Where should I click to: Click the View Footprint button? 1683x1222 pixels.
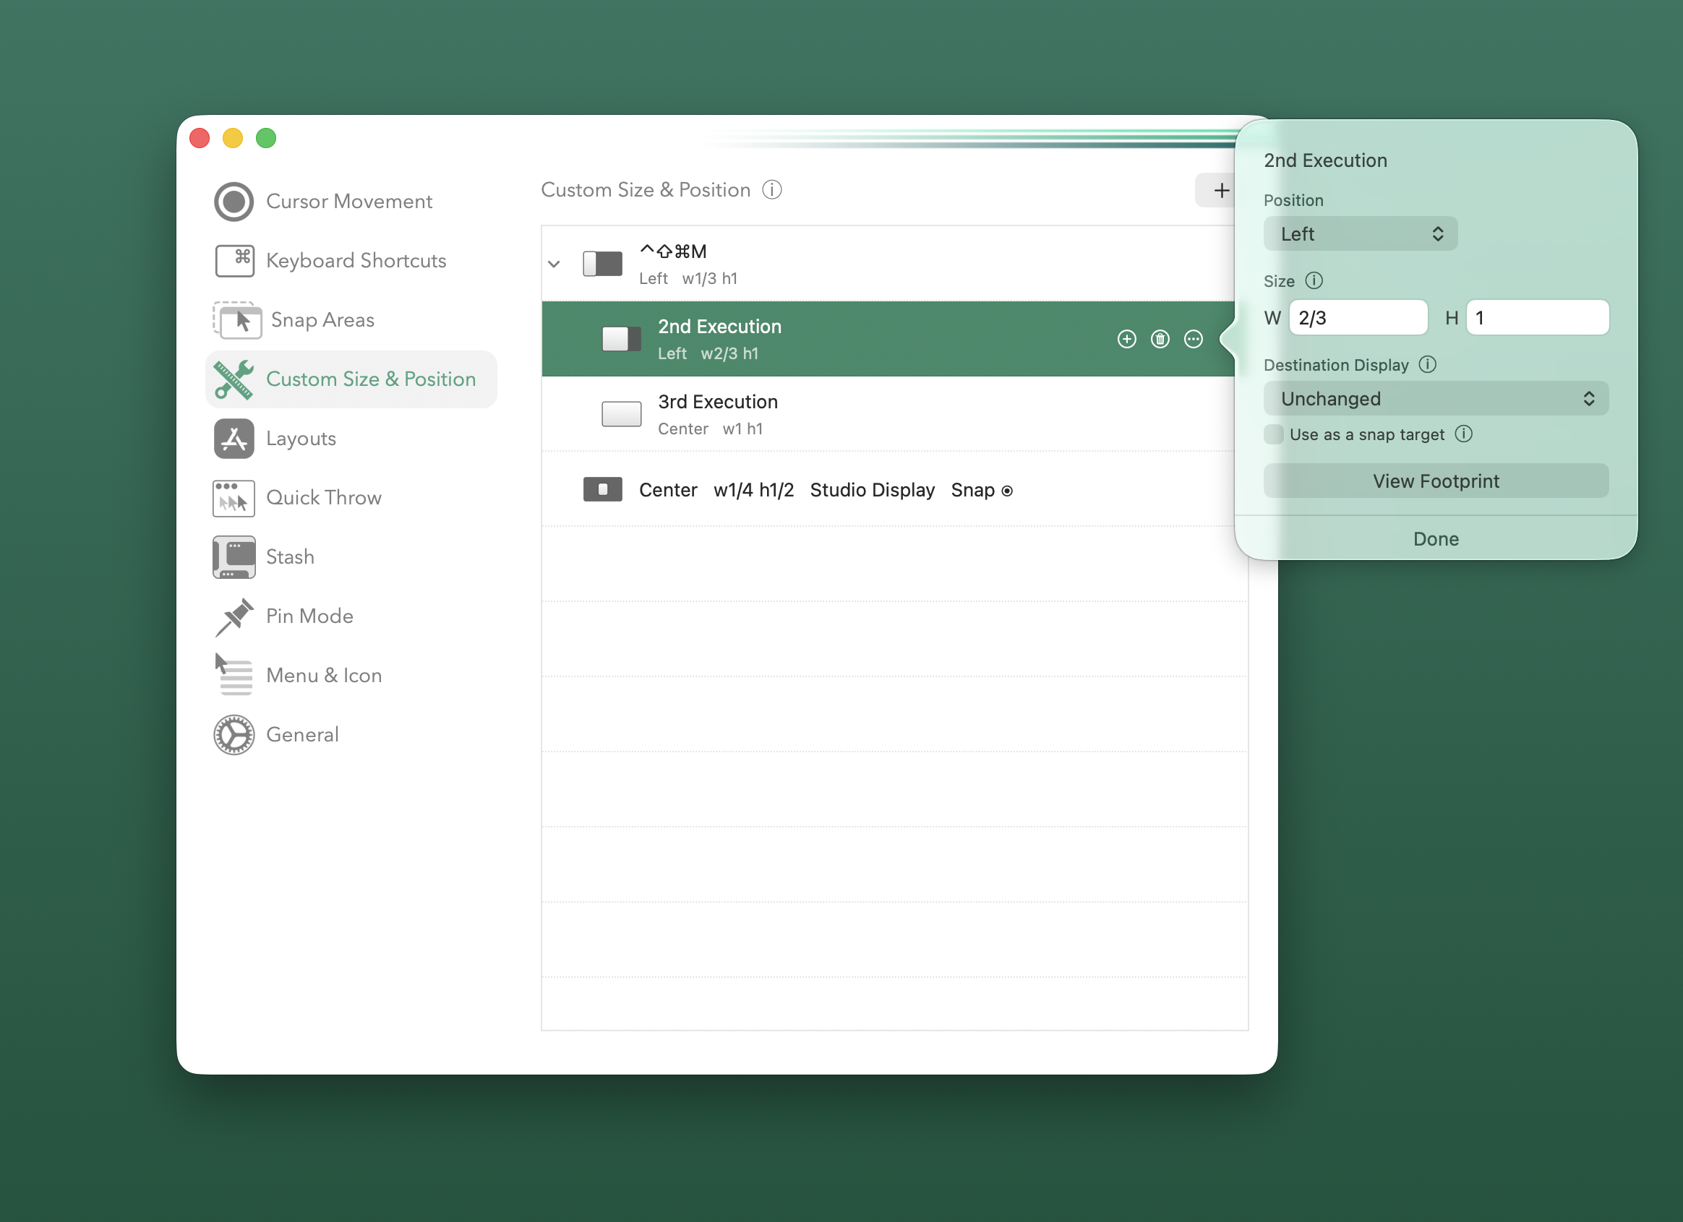[x=1436, y=481]
